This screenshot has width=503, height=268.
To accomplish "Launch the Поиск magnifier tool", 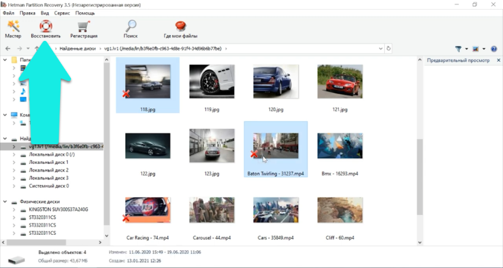I will click(130, 29).
